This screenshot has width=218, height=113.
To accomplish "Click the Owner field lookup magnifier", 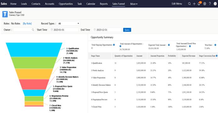I will (33, 30).
